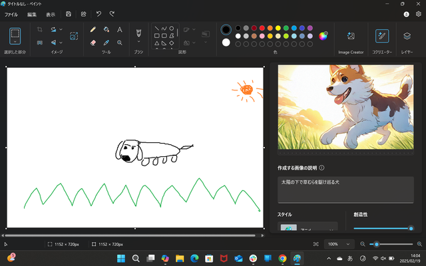The width and height of the screenshot is (426, 266).
Task: Toggle the Cocreator panel
Action: [381, 36]
